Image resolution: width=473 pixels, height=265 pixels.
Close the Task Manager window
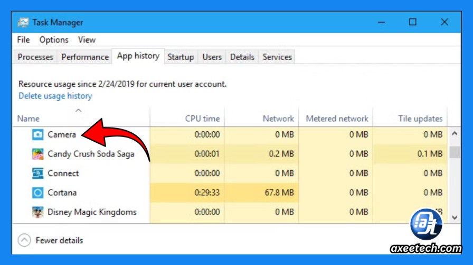pos(444,22)
